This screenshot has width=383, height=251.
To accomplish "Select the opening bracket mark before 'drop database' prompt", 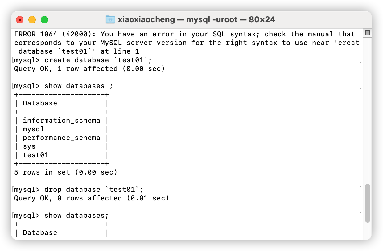I will point(13,189).
